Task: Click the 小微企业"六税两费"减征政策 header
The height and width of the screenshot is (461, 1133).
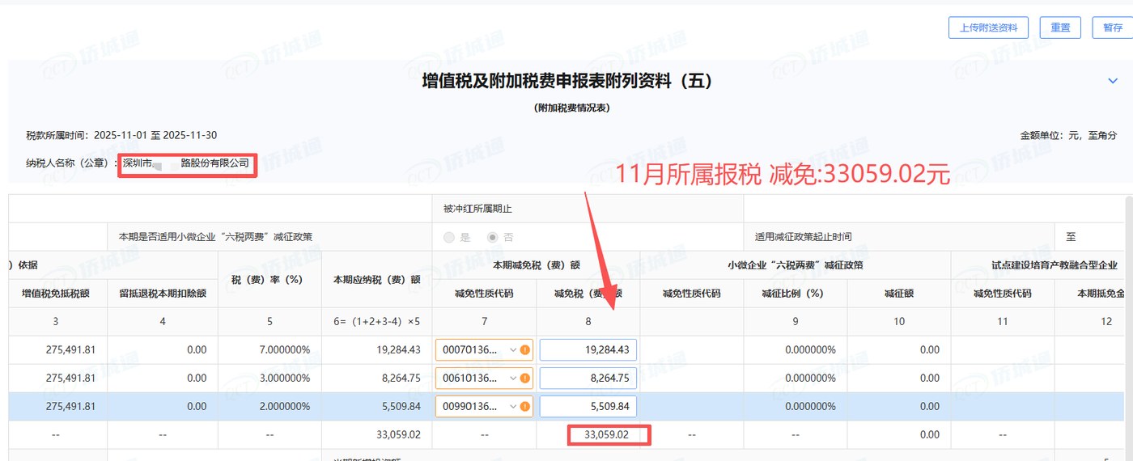Action: coord(795,264)
